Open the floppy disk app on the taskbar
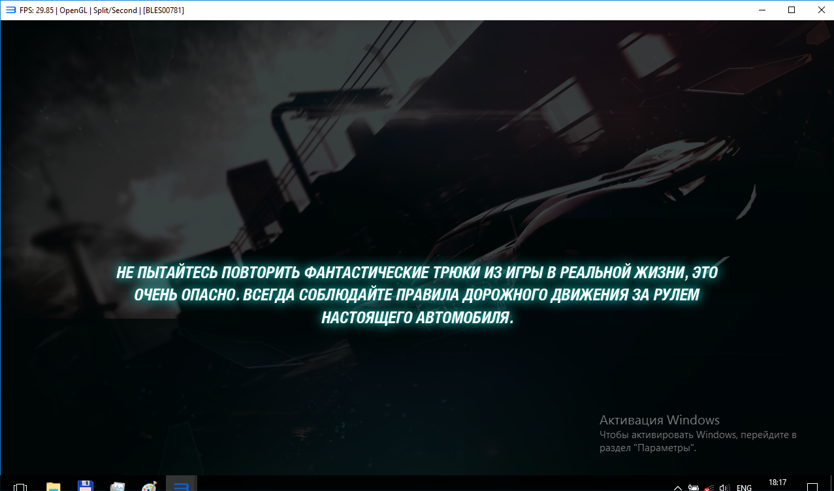The height and width of the screenshot is (491, 834). coord(85,486)
